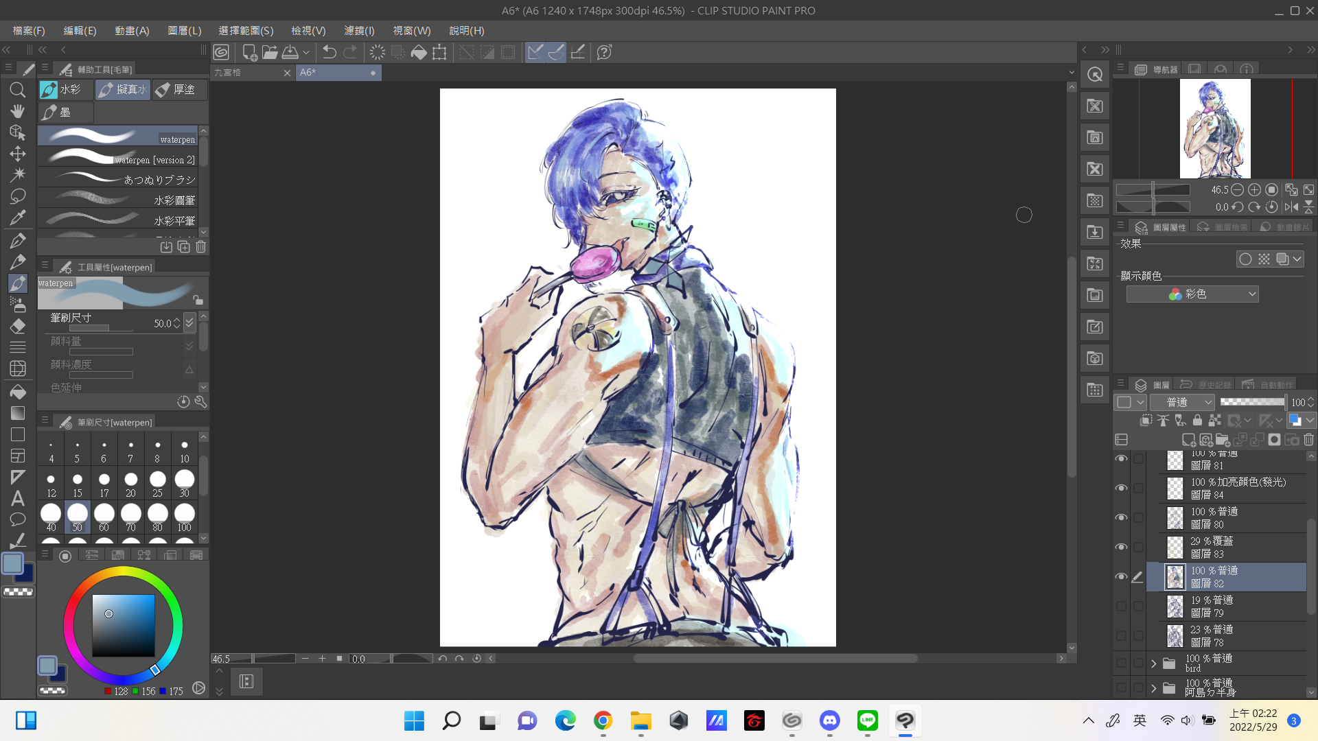Click inside the color wheel square
Image resolution: width=1318 pixels, height=741 pixels.
coord(124,626)
